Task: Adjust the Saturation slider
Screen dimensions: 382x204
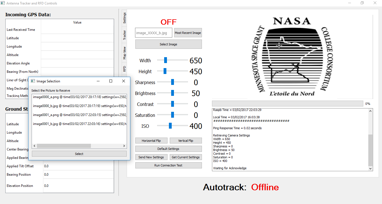Action: coord(173,115)
